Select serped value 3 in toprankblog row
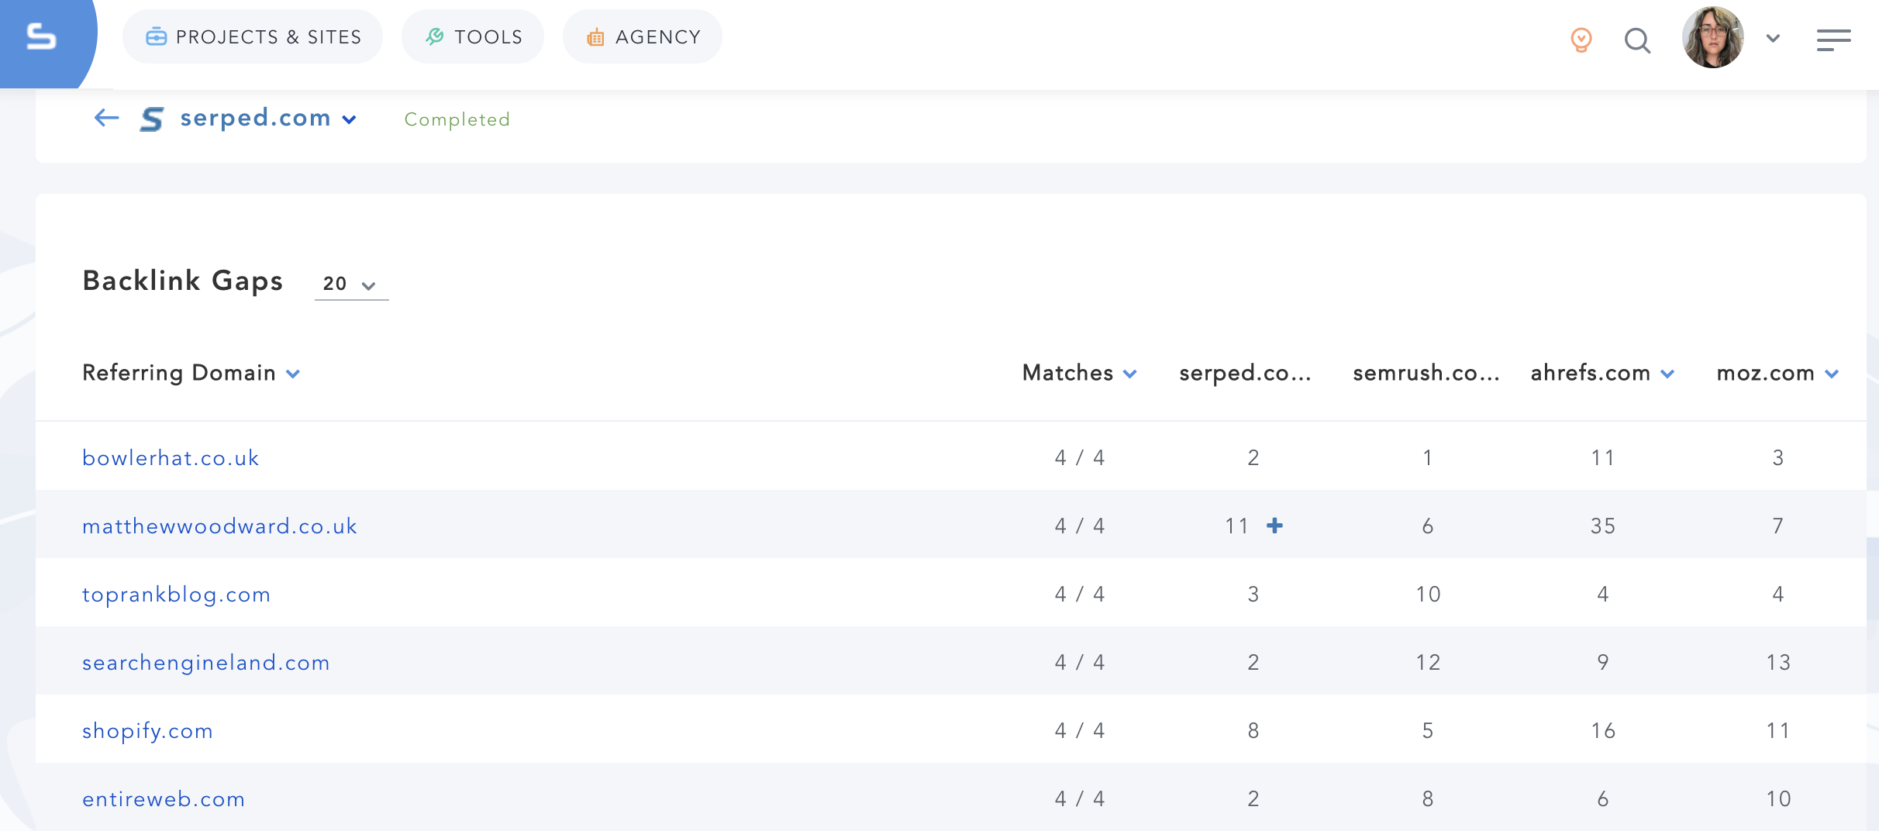The image size is (1879, 831). pyautogui.click(x=1253, y=595)
